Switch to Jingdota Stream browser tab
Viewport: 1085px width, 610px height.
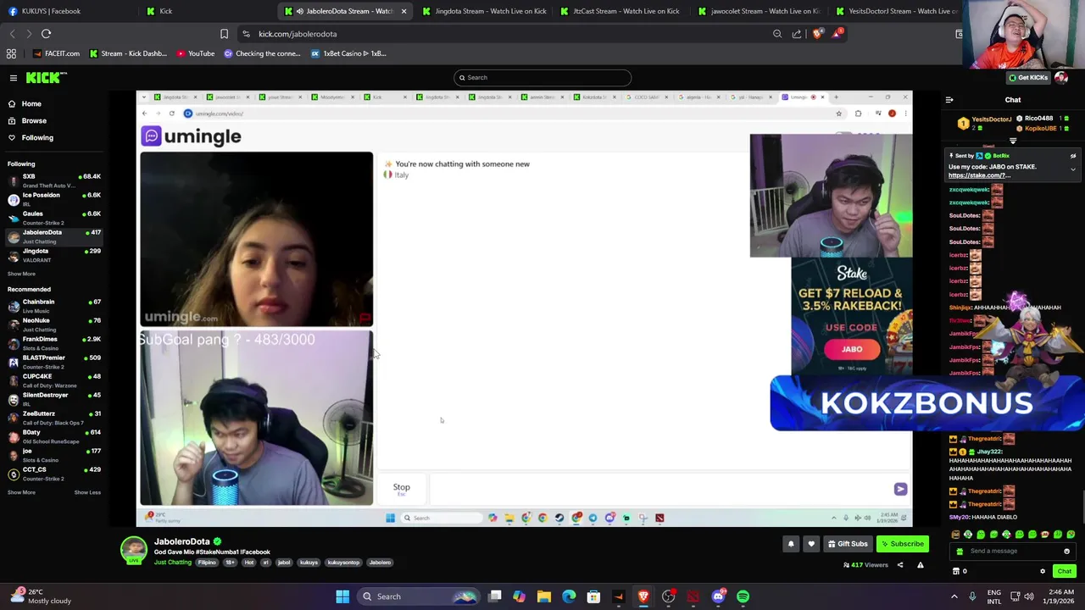pyautogui.click(x=483, y=11)
